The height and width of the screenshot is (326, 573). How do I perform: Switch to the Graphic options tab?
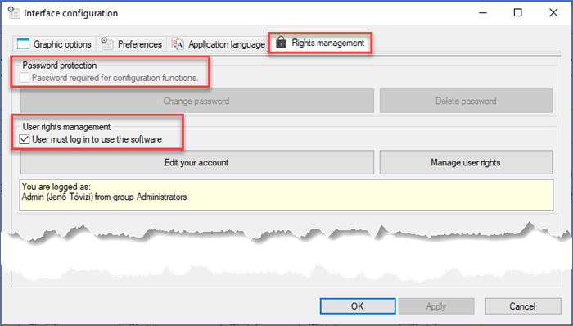click(55, 44)
